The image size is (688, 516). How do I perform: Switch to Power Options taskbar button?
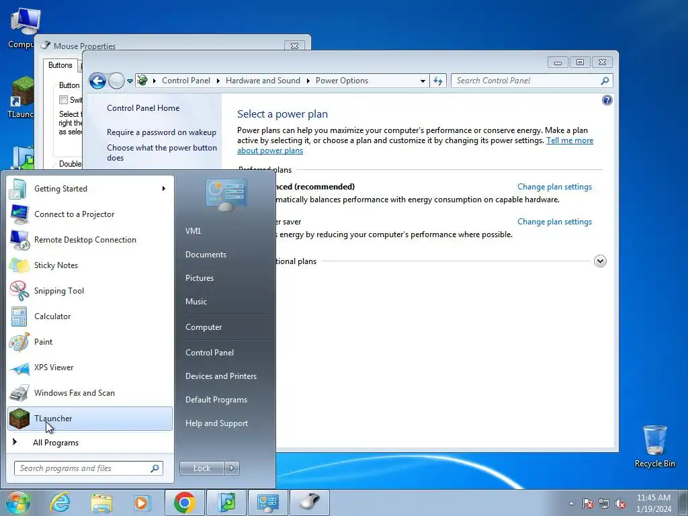click(267, 503)
